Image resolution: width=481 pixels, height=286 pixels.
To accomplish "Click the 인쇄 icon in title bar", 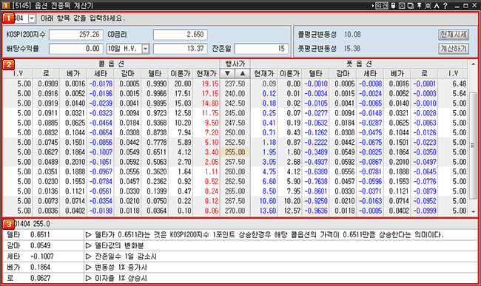I will click(x=382, y=5).
